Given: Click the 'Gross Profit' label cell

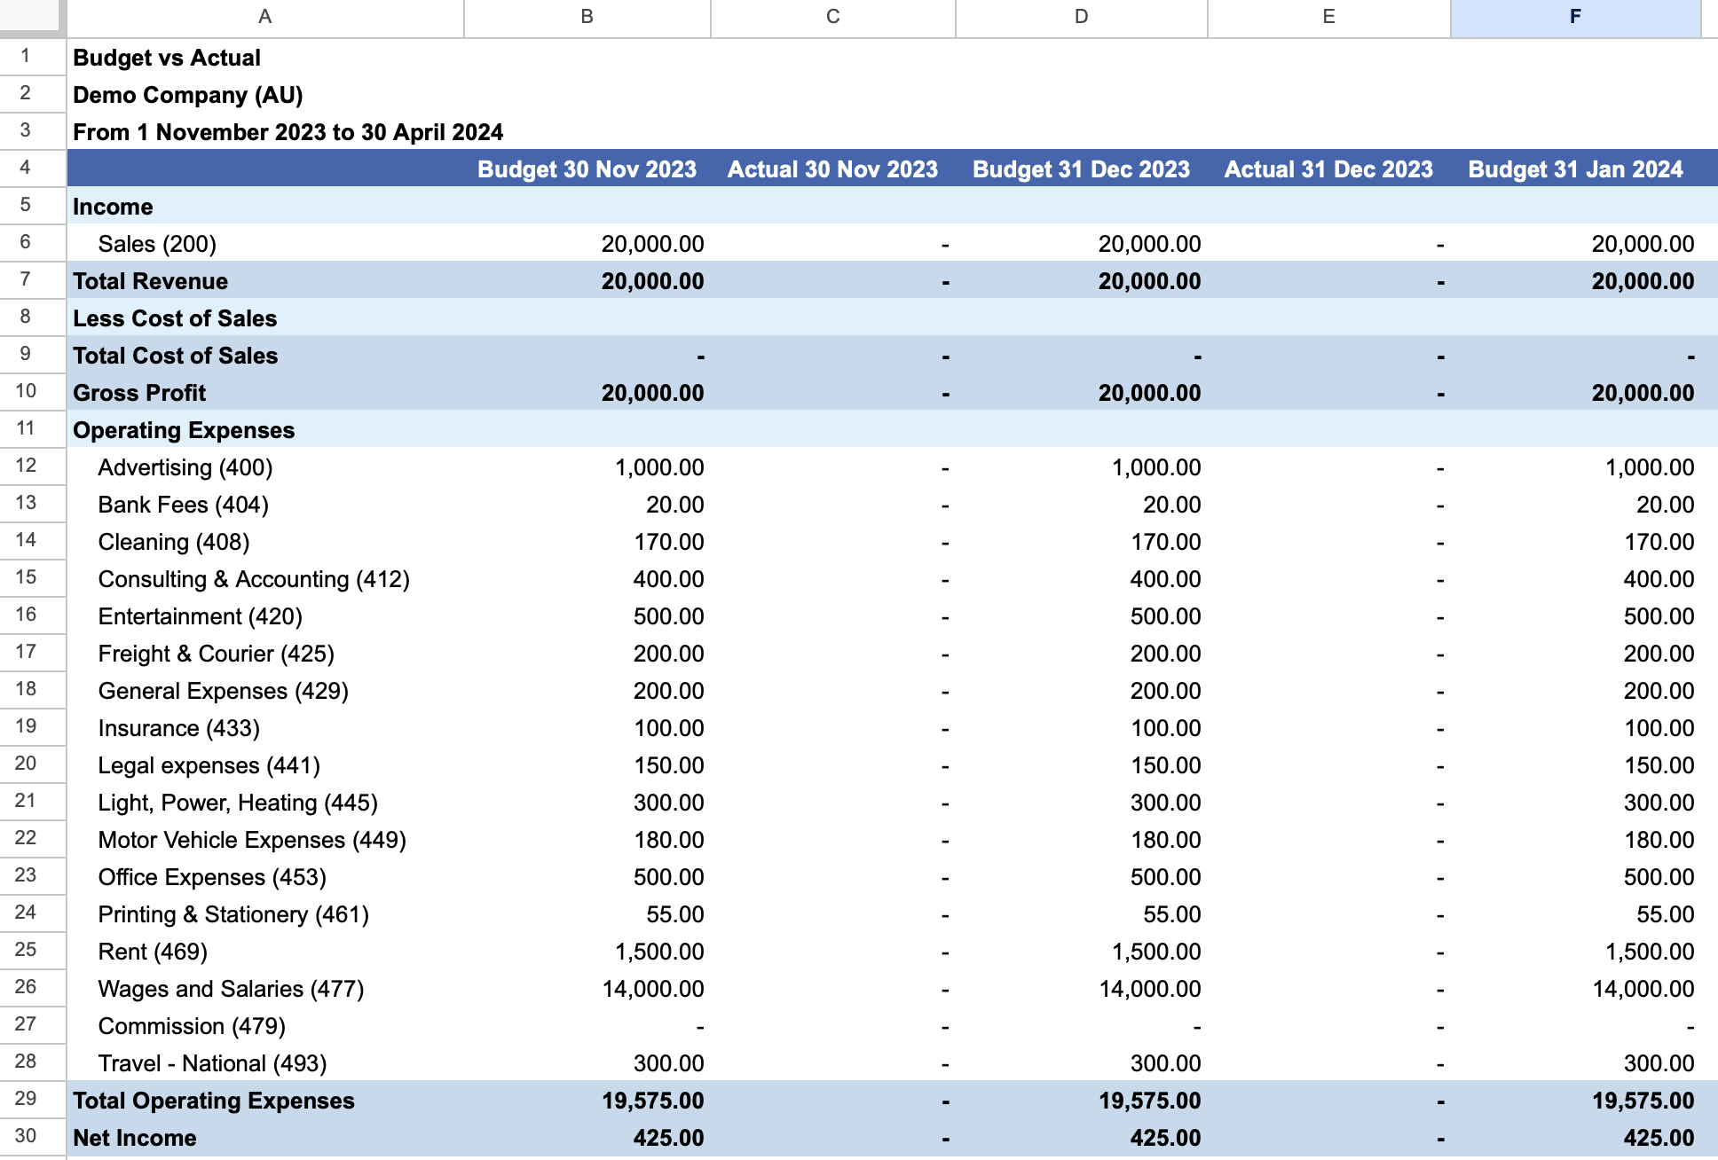Looking at the screenshot, I should pos(265,393).
